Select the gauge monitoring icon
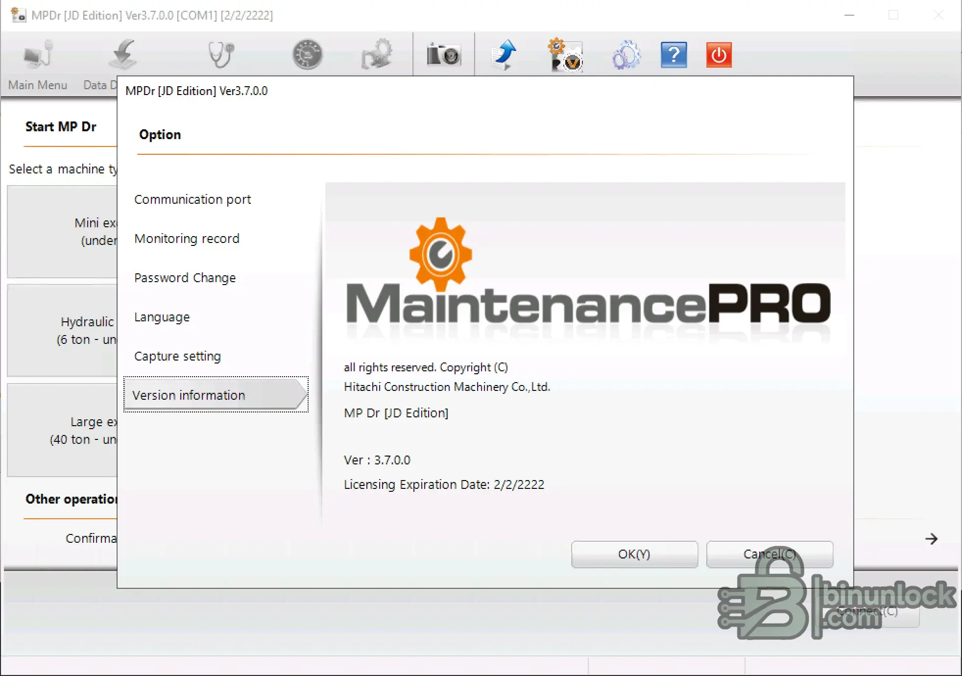The height and width of the screenshot is (676, 962). click(x=308, y=54)
